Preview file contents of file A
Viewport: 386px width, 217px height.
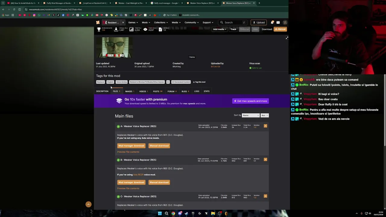click(x=128, y=152)
